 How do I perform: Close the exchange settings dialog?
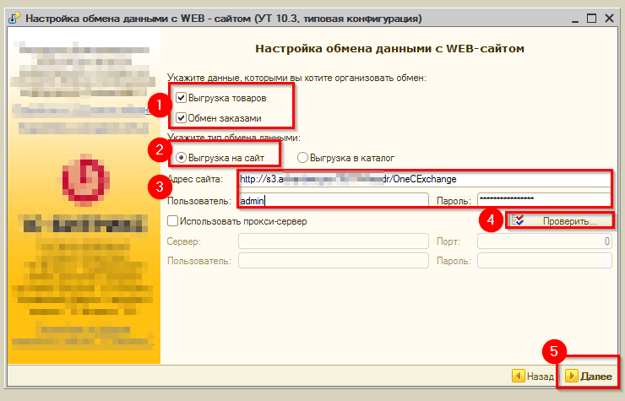point(608,17)
